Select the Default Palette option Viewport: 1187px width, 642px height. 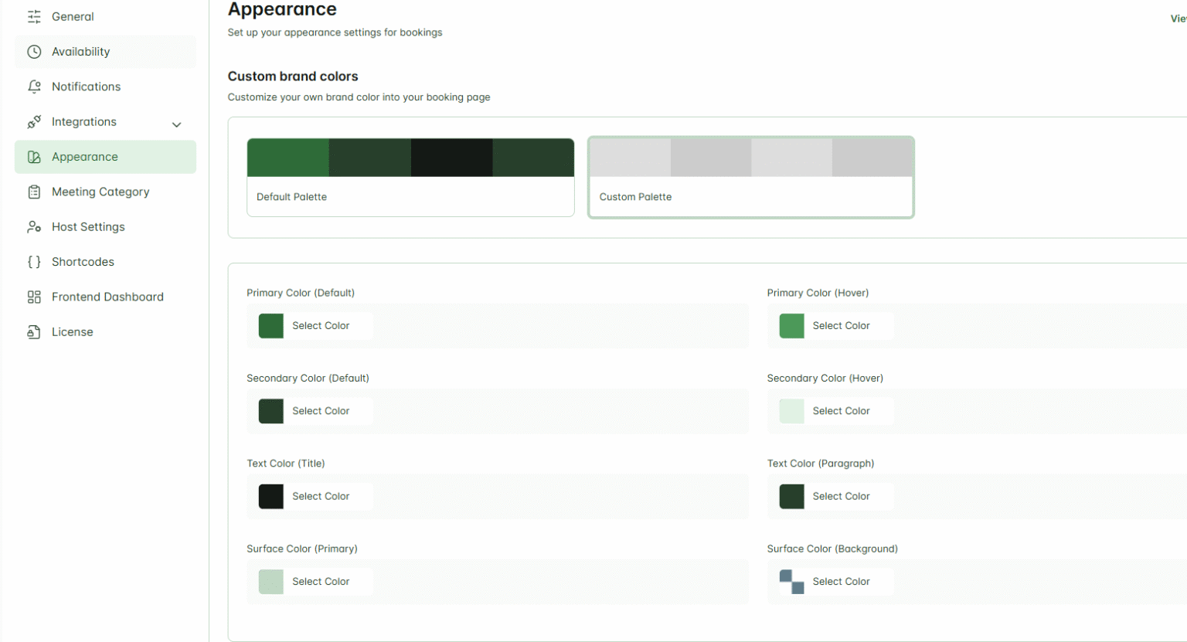(410, 177)
